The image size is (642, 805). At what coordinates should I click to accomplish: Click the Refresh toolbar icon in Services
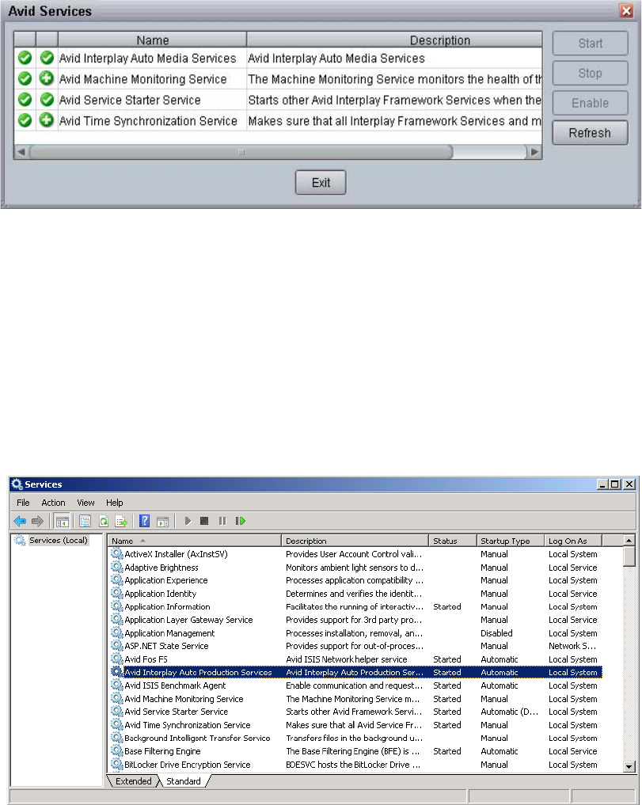pyautogui.click(x=104, y=521)
